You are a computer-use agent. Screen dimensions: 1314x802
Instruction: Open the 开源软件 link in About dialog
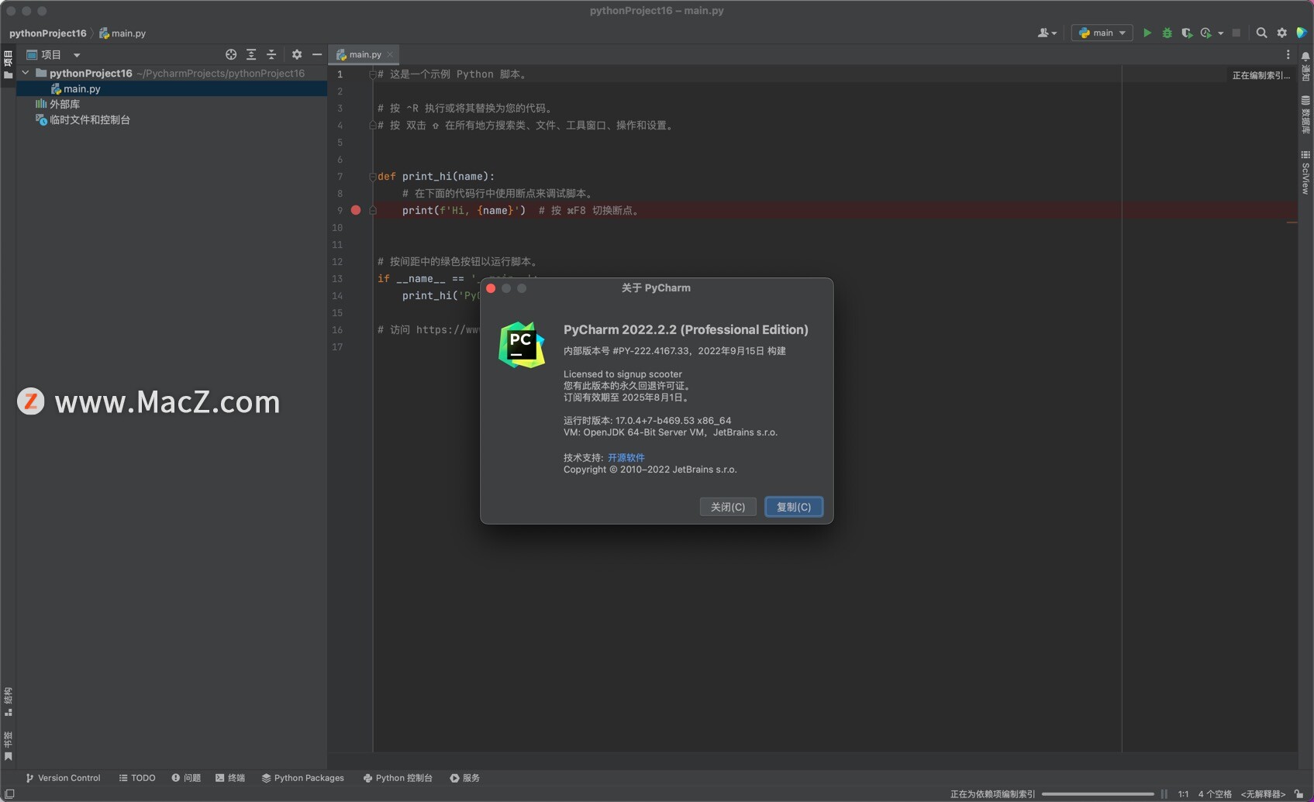(626, 457)
